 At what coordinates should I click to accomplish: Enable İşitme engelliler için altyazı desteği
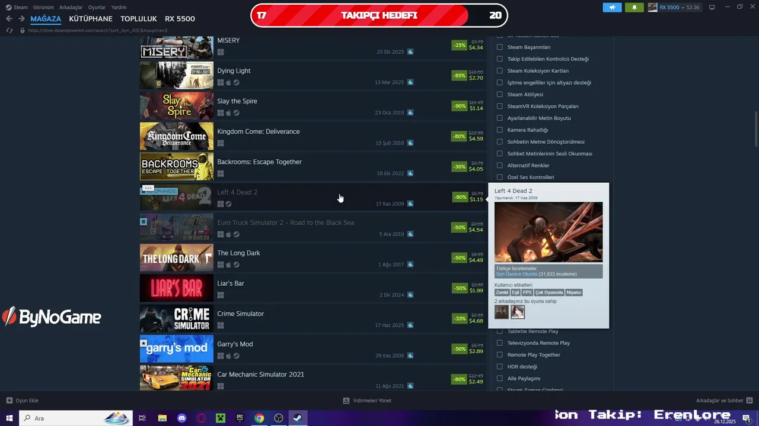[500, 82]
